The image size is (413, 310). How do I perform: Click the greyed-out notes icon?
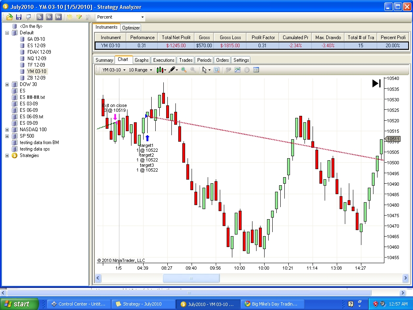(88, 17)
